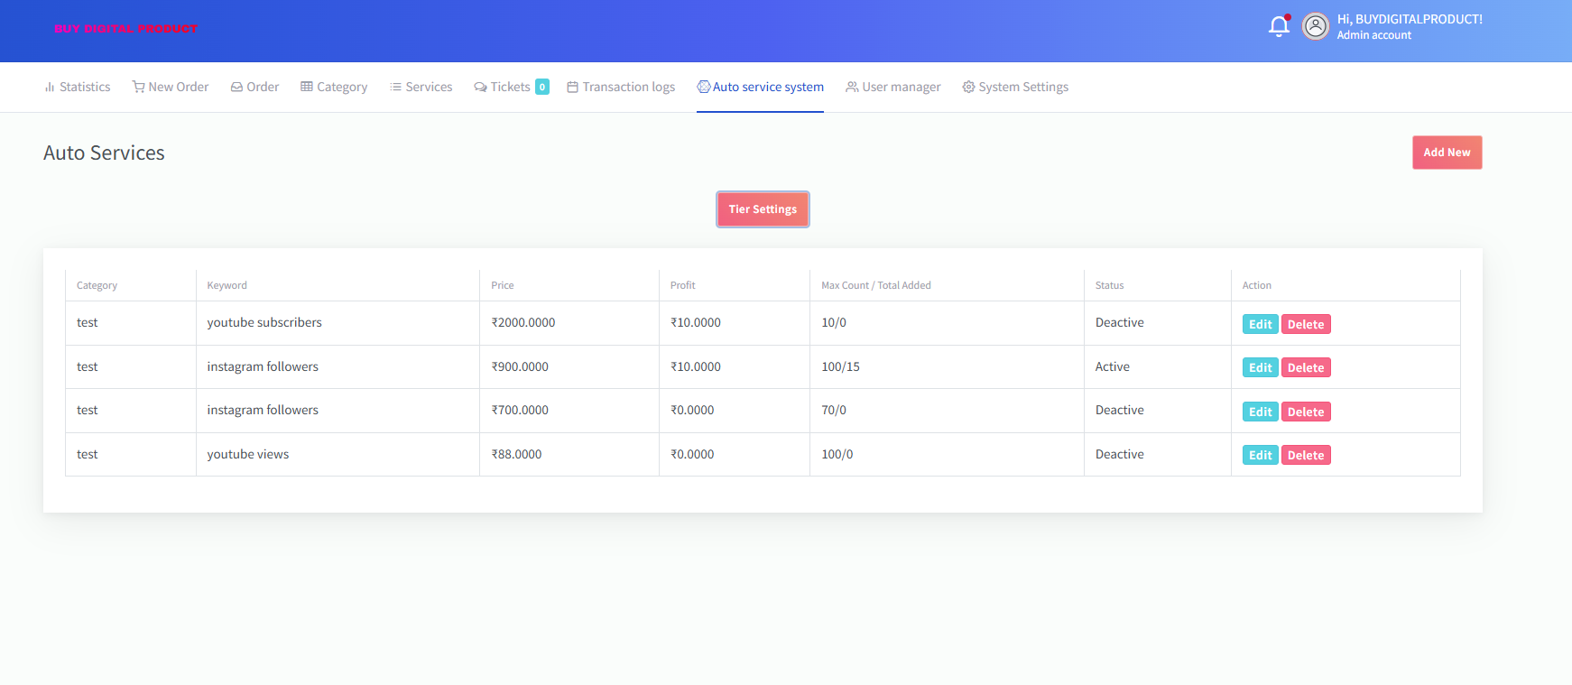Open Statistics via bar chart icon
Viewport: 1572px width, 685px height.
tap(50, 88)
